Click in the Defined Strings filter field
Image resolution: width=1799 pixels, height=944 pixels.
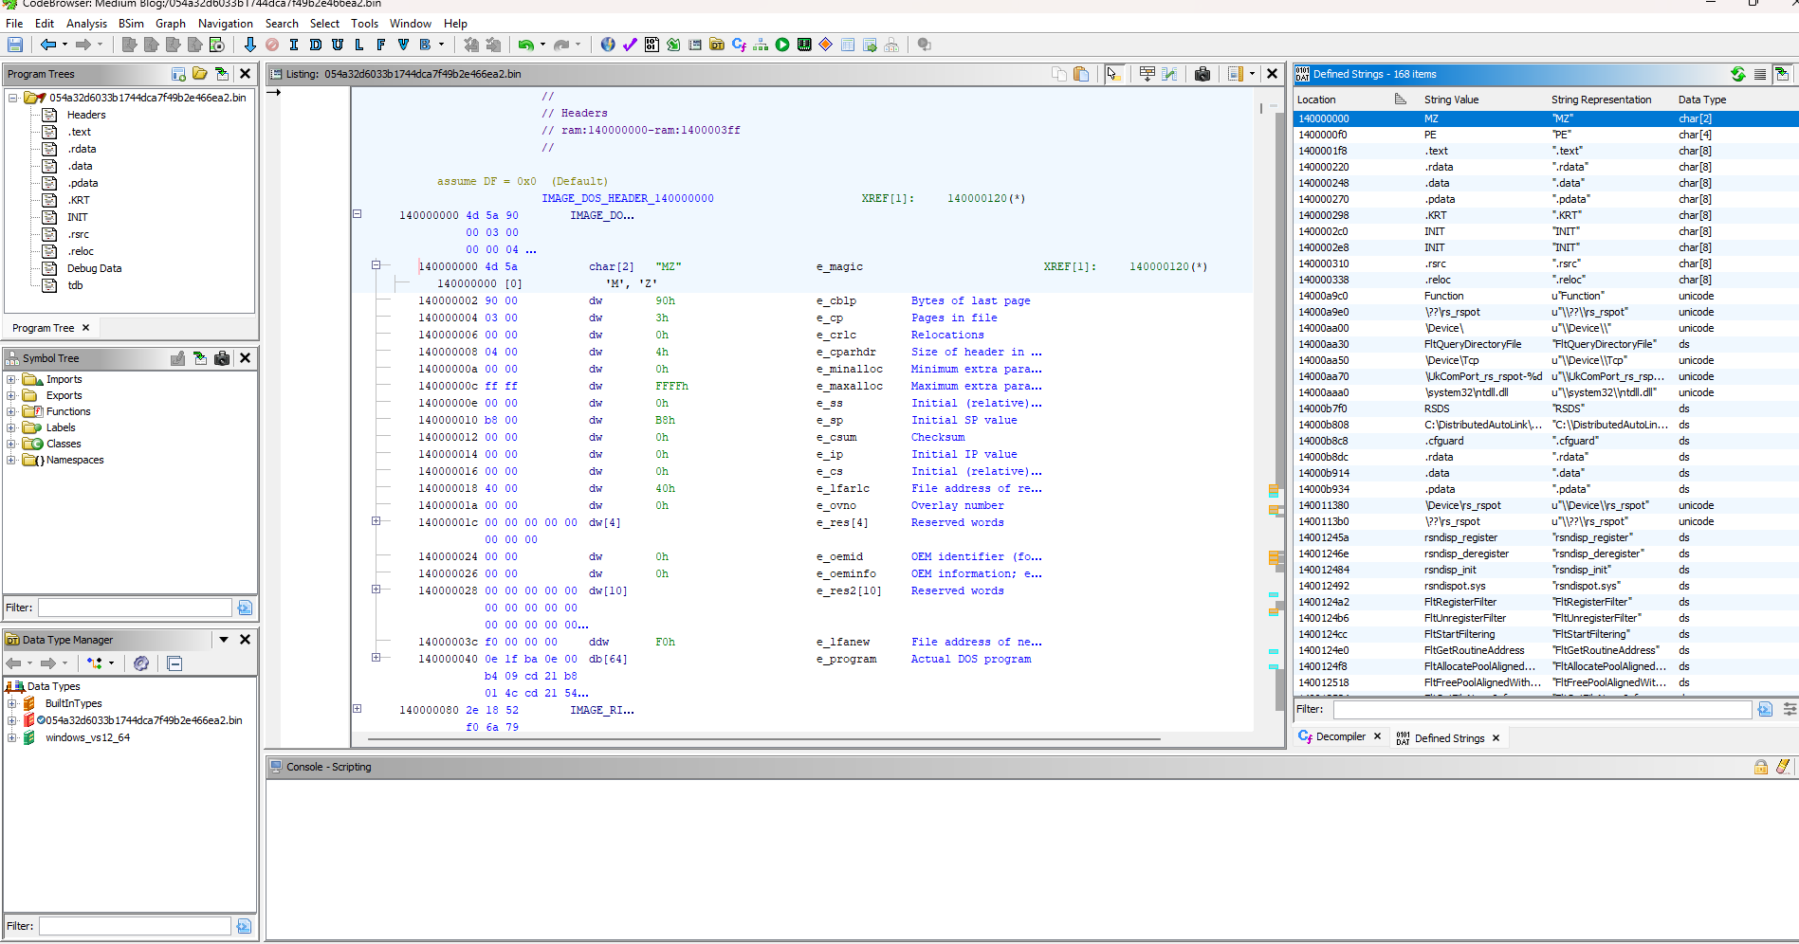click(1542, 709)
